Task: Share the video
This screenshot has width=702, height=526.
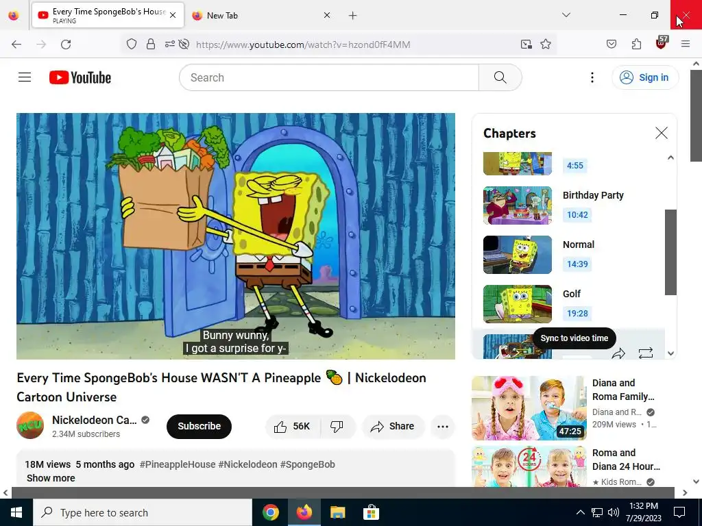Action: (393, 426)
